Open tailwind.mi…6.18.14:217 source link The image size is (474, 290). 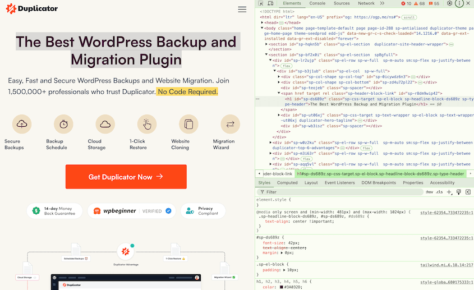pyautogui.click(x=447, y=265)
